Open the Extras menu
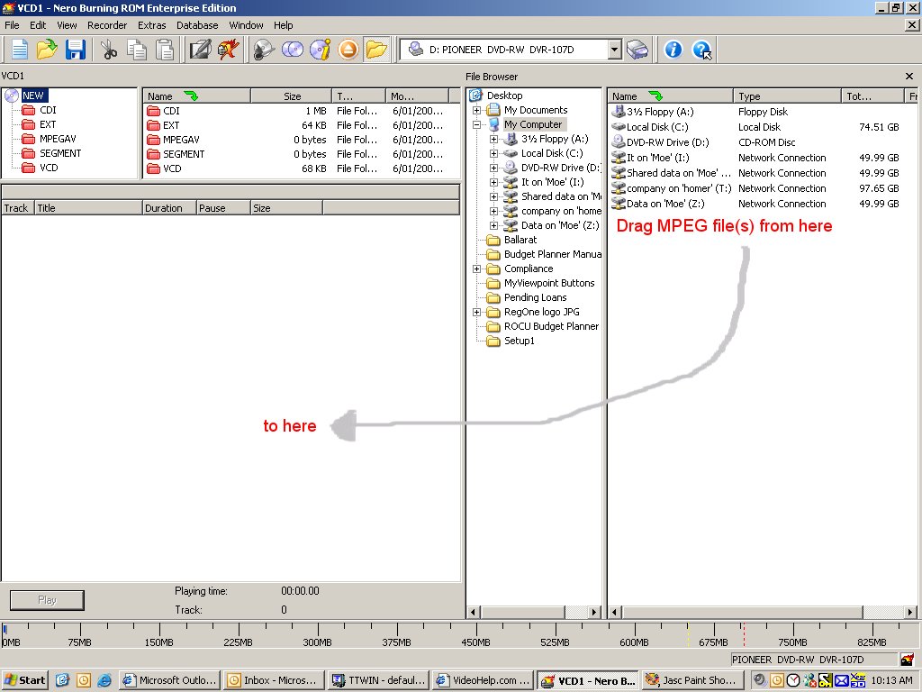 151,25
